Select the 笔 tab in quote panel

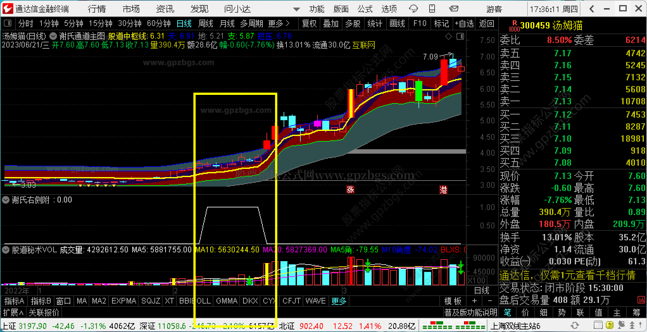pos(507,313)
